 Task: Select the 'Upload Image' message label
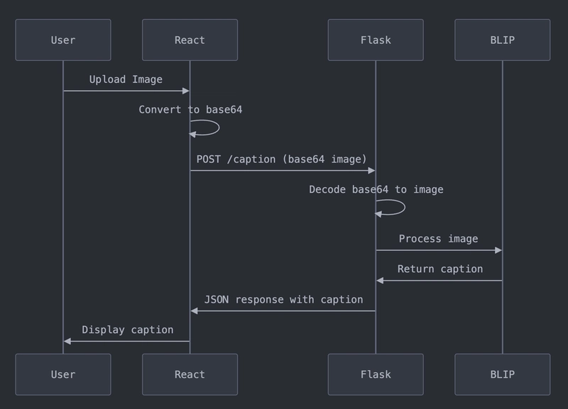[x=126, y=79]
